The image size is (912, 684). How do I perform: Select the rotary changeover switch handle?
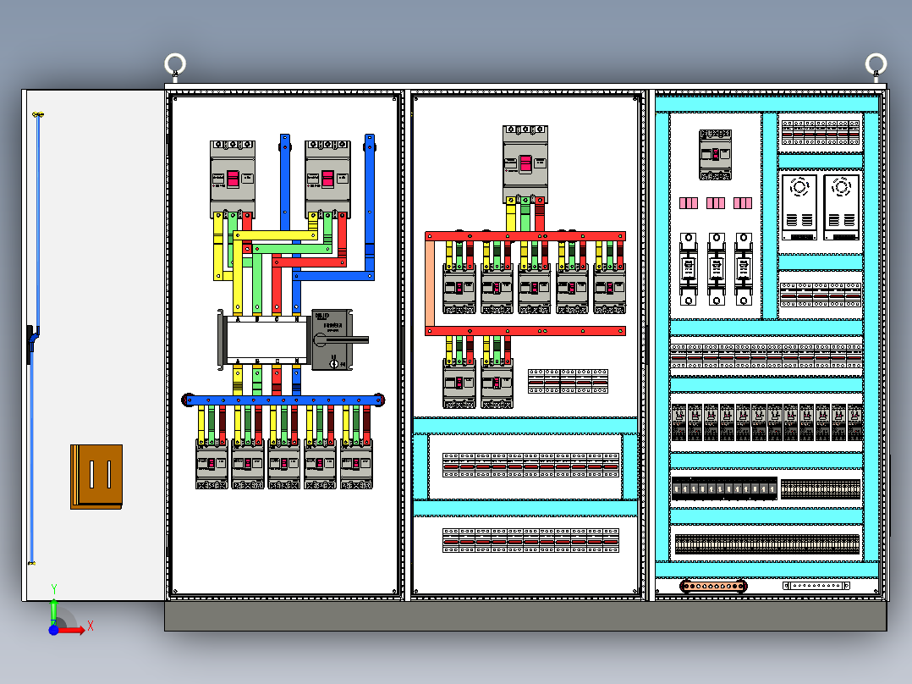click(x=340, y=340)
